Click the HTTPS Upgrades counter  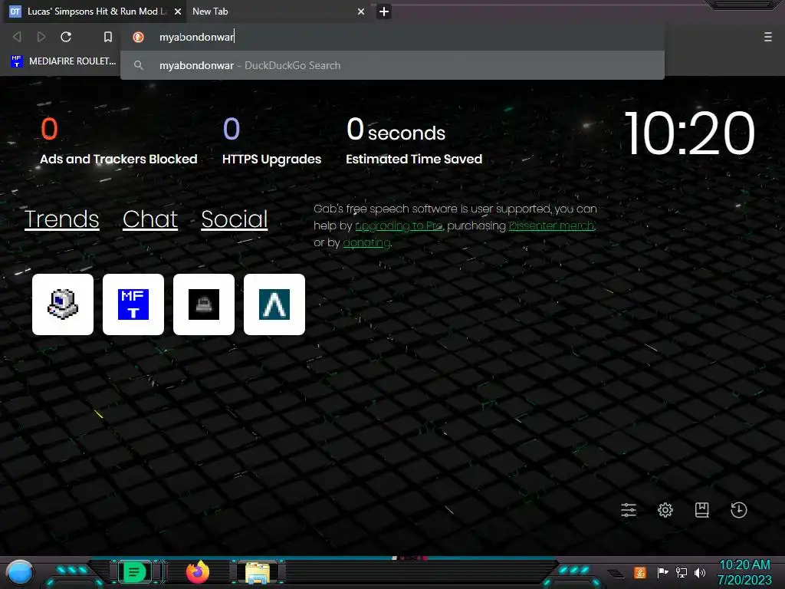272,141
